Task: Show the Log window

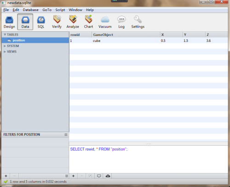Action: click(x=121, y=22)
